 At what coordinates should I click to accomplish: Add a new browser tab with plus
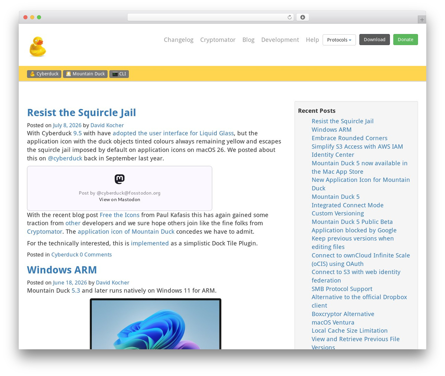pos(422,20)
